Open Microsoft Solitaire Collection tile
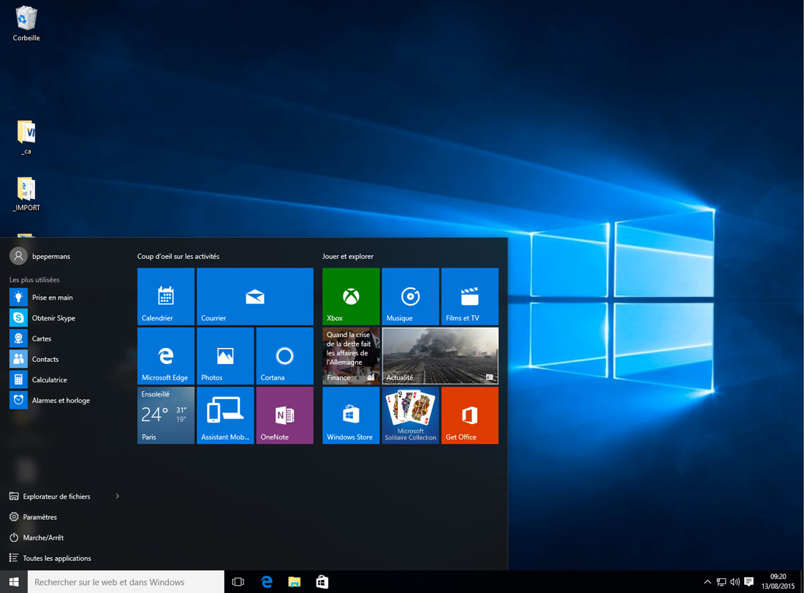Screen dimensions: 804x593 pos(410,415)
